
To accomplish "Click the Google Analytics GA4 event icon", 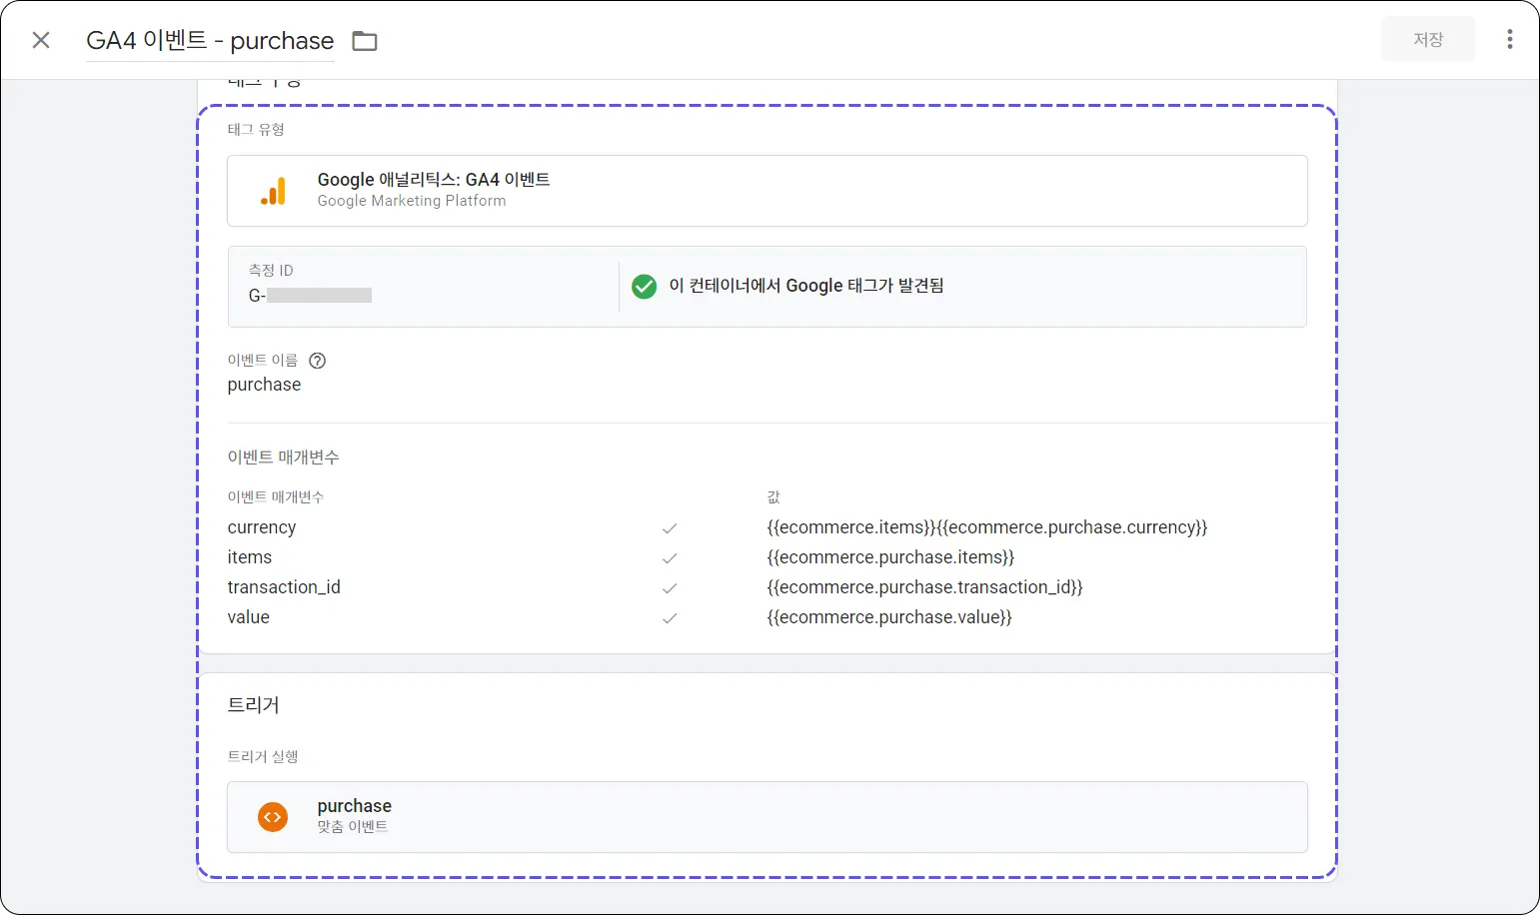I will [x=273, y=191].
